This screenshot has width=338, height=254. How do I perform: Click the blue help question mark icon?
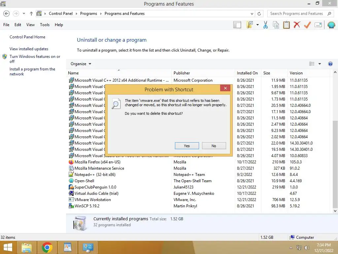(x=330, y=64)
